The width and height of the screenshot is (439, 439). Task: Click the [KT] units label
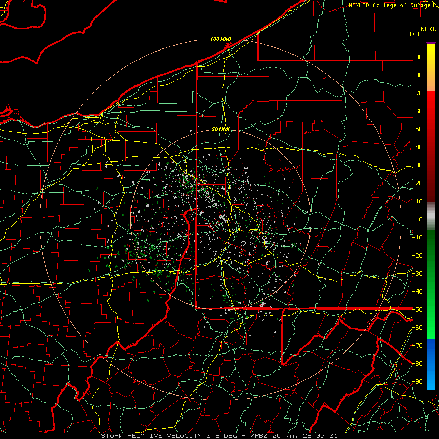coord(416,34)
